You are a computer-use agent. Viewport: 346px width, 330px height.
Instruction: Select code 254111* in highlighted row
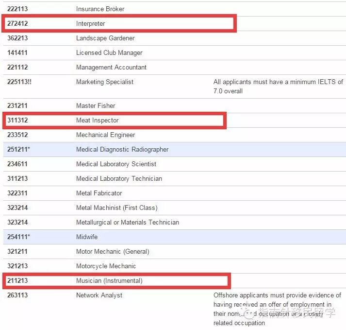[18, 237]
